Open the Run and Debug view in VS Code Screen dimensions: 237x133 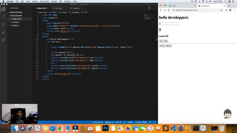tap(3, 32)
